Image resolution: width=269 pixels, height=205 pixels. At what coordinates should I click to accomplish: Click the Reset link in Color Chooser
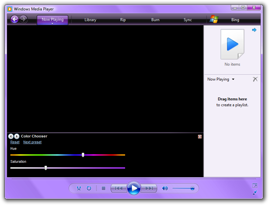click(15, 142)
